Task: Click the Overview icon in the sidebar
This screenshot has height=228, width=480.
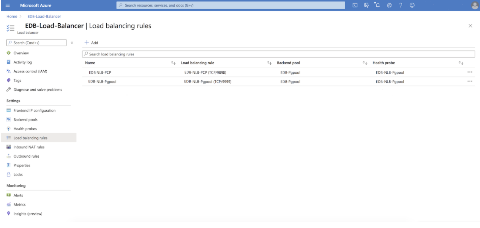Action: pos(9,53)
